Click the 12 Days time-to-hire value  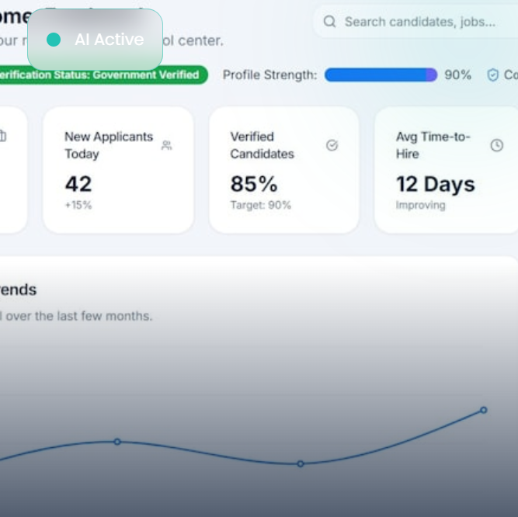436,184
